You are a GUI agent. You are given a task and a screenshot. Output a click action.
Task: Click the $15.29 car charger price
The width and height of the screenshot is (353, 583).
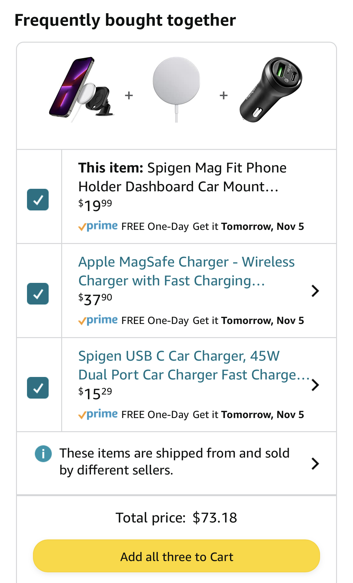click(95, 394)
